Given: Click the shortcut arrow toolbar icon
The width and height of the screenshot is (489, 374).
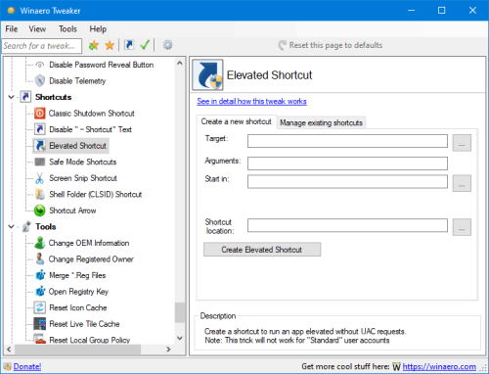Looking at the screenshot, I should click(x=129, y=45).
